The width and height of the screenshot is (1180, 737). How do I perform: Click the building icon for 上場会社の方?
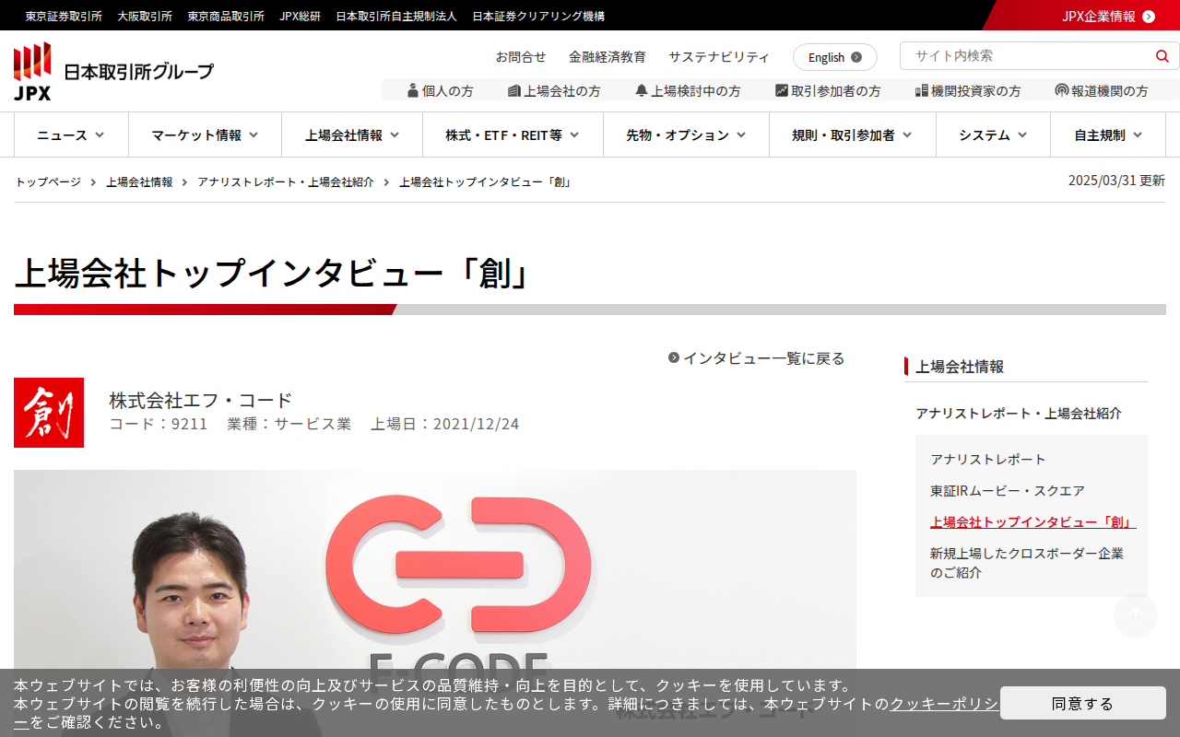click(514, 90)
